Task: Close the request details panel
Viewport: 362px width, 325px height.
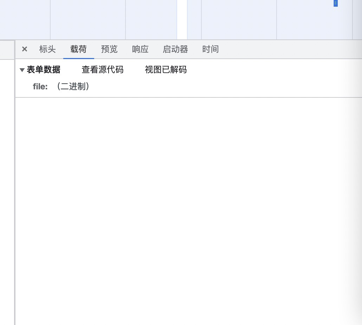Action: point(25,49)
